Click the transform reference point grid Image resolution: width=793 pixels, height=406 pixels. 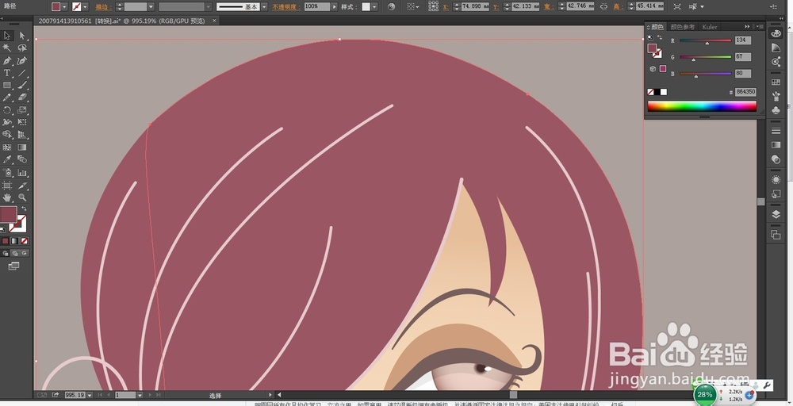[x=434, y=7]
